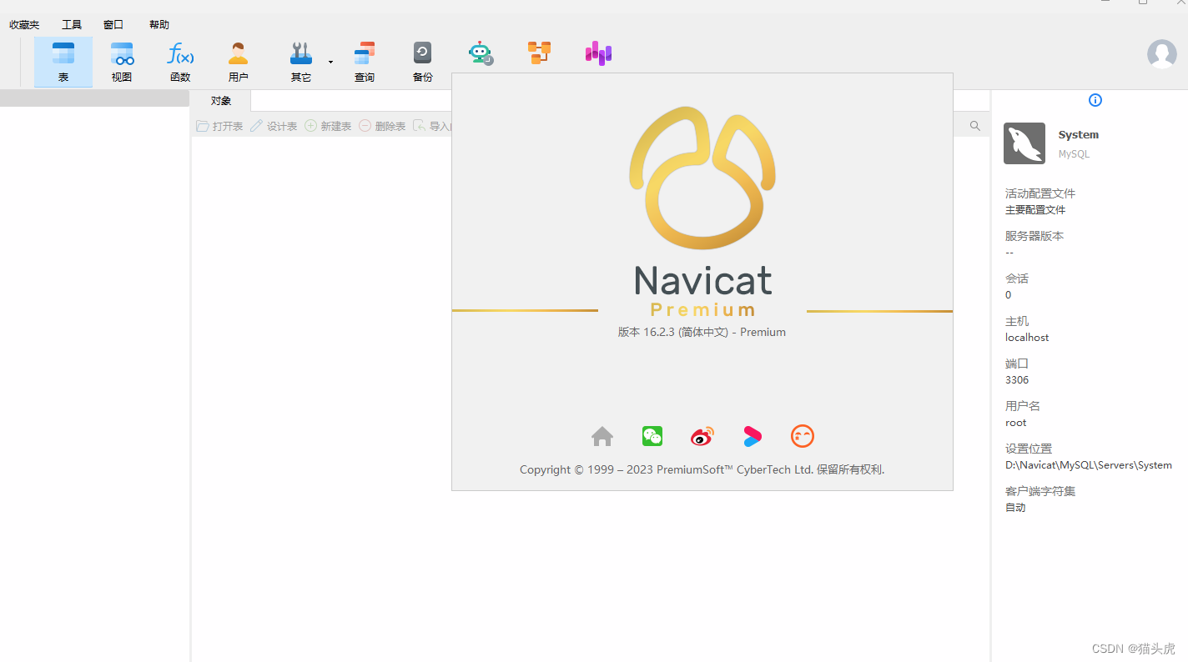Open the 帮助 menu
The width and height of the screenshot is (1188, 662).
159,24
